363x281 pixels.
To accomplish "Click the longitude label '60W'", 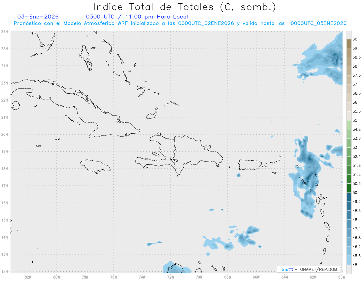I will [342, 277].
